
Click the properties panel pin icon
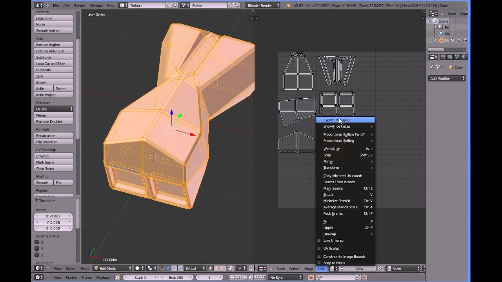coord(431,67)
